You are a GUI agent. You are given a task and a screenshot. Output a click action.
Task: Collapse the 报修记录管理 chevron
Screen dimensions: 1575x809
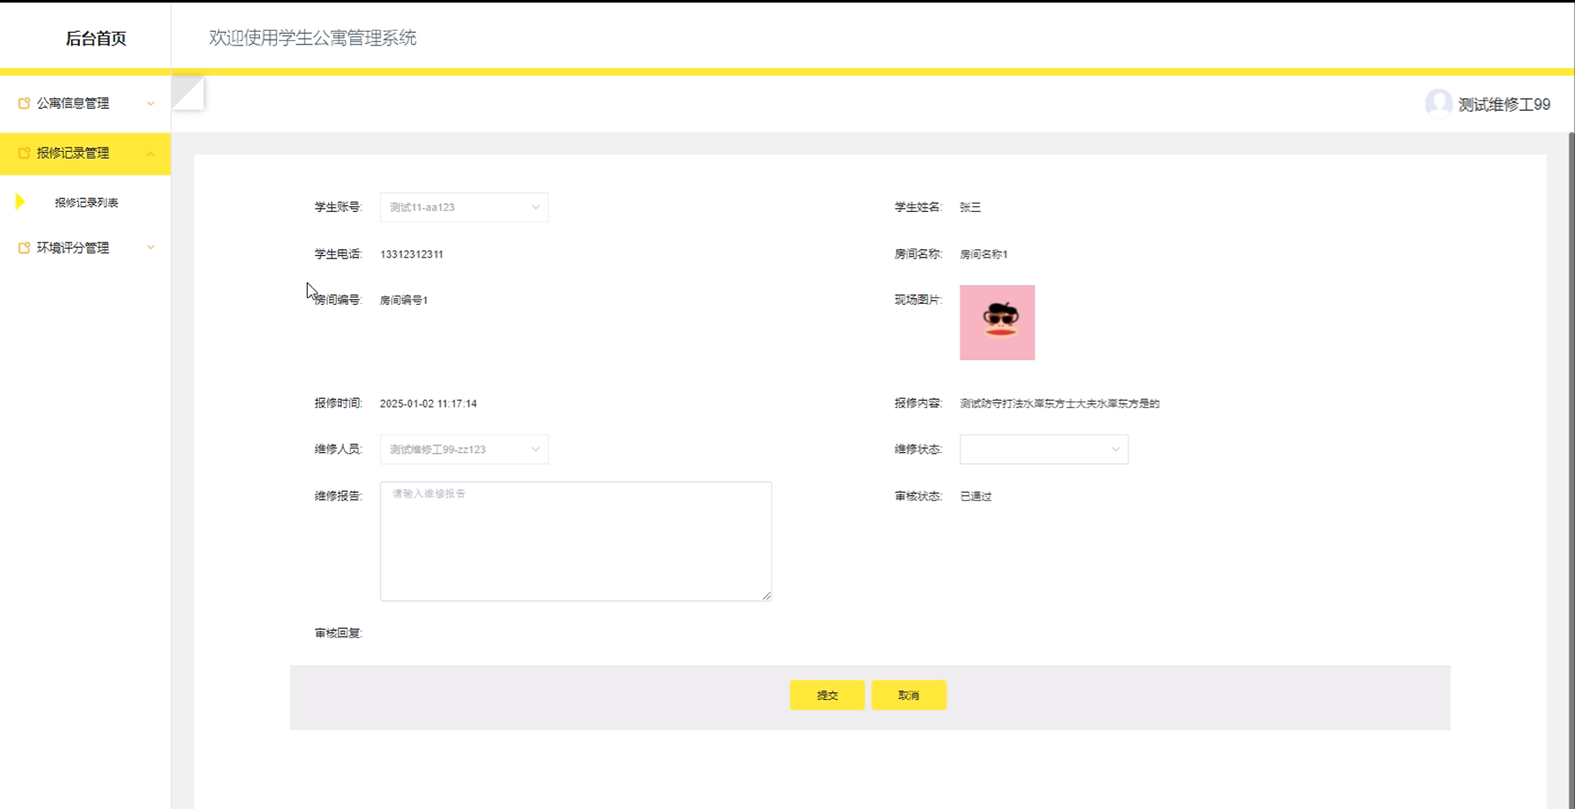pos(150,153)
